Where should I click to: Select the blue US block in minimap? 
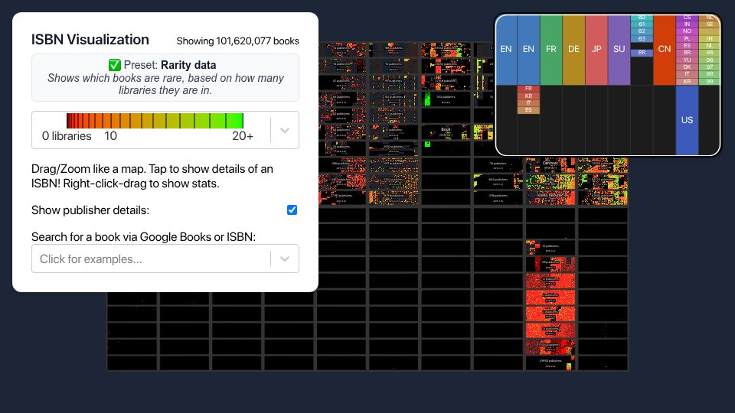687,120
